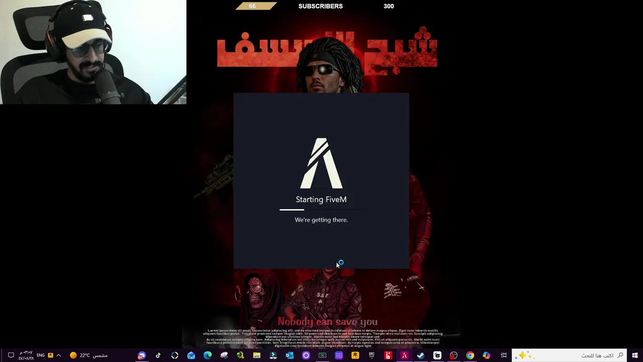
Task: Switch ENG input language indicator
Action: pos(40,355)
